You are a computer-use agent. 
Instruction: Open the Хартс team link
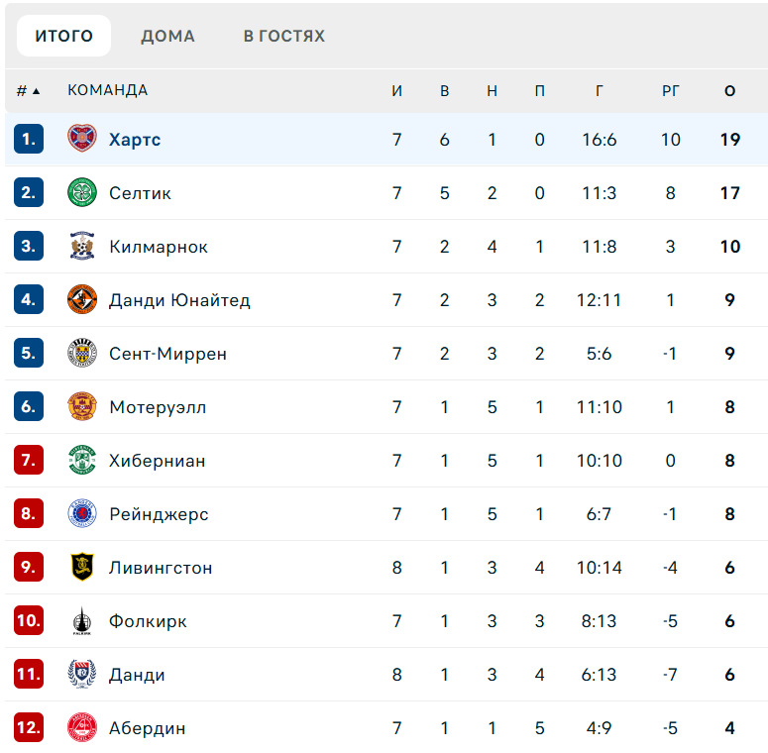coord(135,140)
